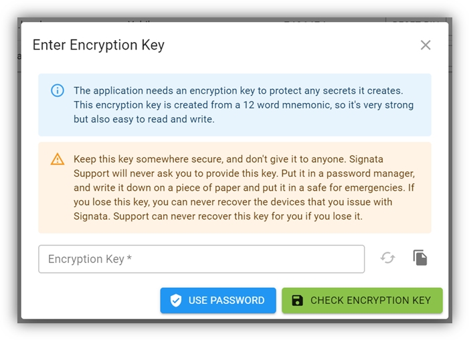Close the Enter Encryption Key dialog
The width and height of the screenshot is (469, 340).
pyautogui.click(x=426, y=46)
